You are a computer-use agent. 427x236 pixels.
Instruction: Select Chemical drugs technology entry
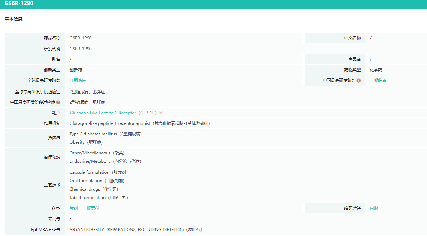[x=93, y=189]
